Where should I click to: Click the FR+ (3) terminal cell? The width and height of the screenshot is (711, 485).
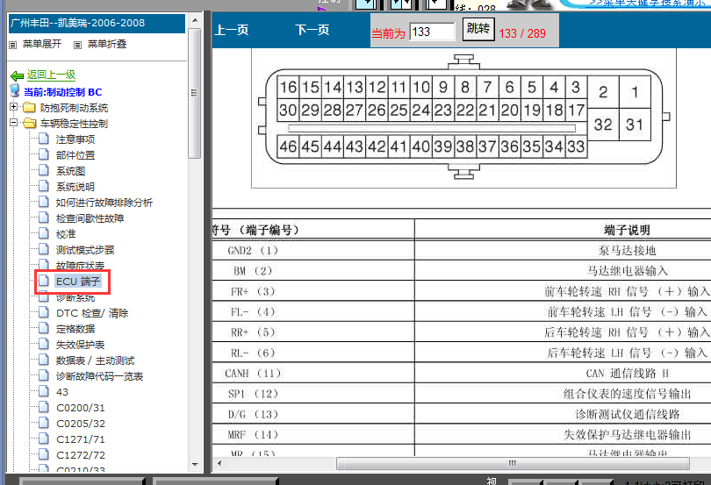pyautogui.click(x=312, y=291)
